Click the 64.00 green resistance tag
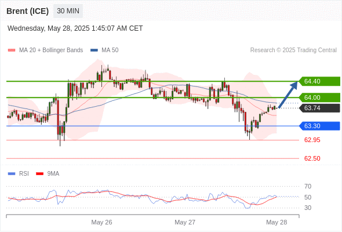This screenshot has height=232, width=342. [x=319, y=97]
